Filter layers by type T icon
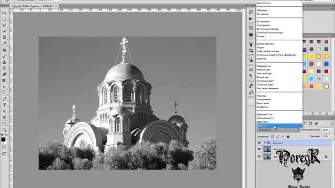 pos(305,123)
